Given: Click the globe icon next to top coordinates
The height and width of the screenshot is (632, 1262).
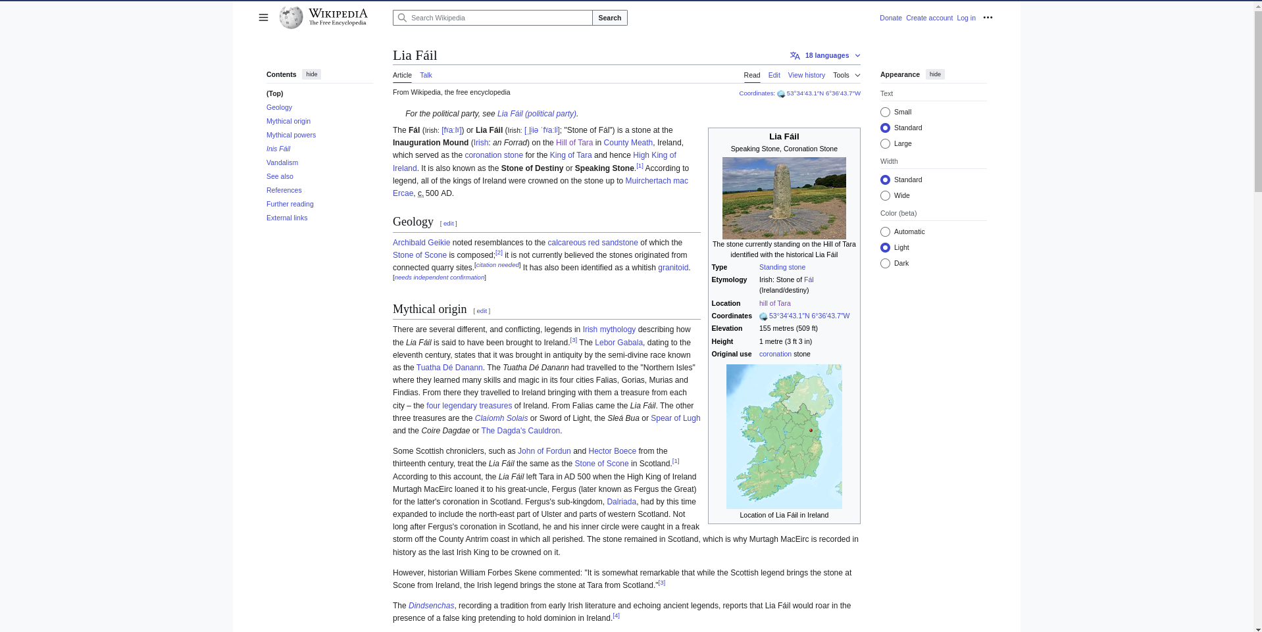Looking at the screenshot, I should [x=781, y=94].
